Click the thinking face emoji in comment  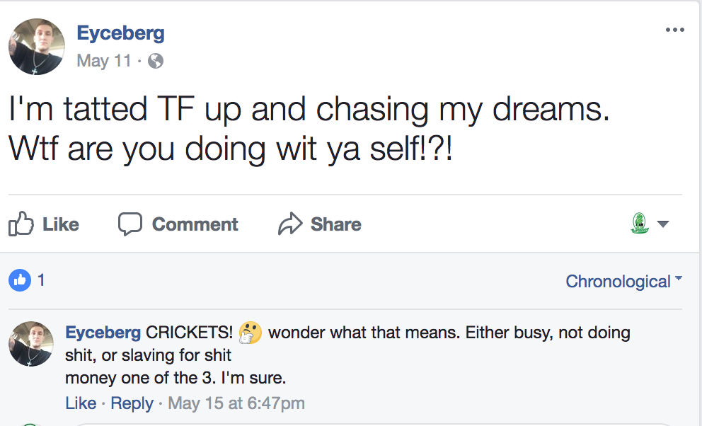[x=251, y=333]
